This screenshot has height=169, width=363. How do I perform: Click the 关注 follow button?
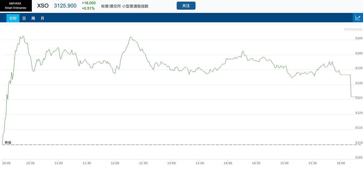pyautogui.click(x=186, y=6)
